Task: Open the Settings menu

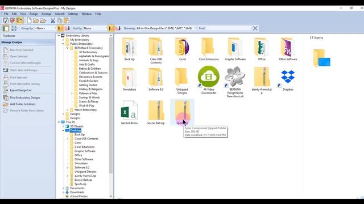Action: [73, 14]
